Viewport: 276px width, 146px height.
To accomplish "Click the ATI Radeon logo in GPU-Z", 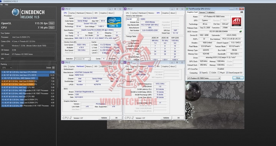I will [x=237, y=21].
